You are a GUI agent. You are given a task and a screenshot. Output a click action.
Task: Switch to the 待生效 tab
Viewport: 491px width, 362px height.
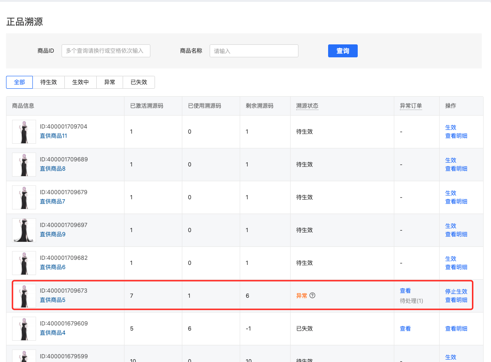pos(49,82)
